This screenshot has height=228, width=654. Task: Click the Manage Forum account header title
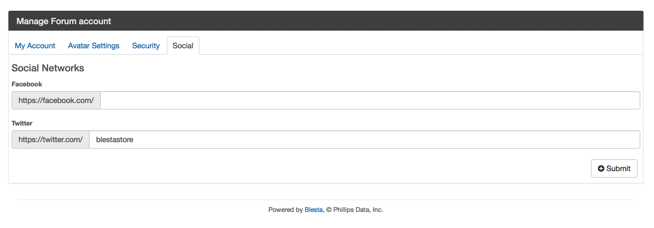64,21
